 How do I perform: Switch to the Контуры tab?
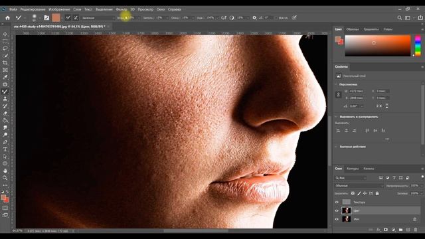353,169
